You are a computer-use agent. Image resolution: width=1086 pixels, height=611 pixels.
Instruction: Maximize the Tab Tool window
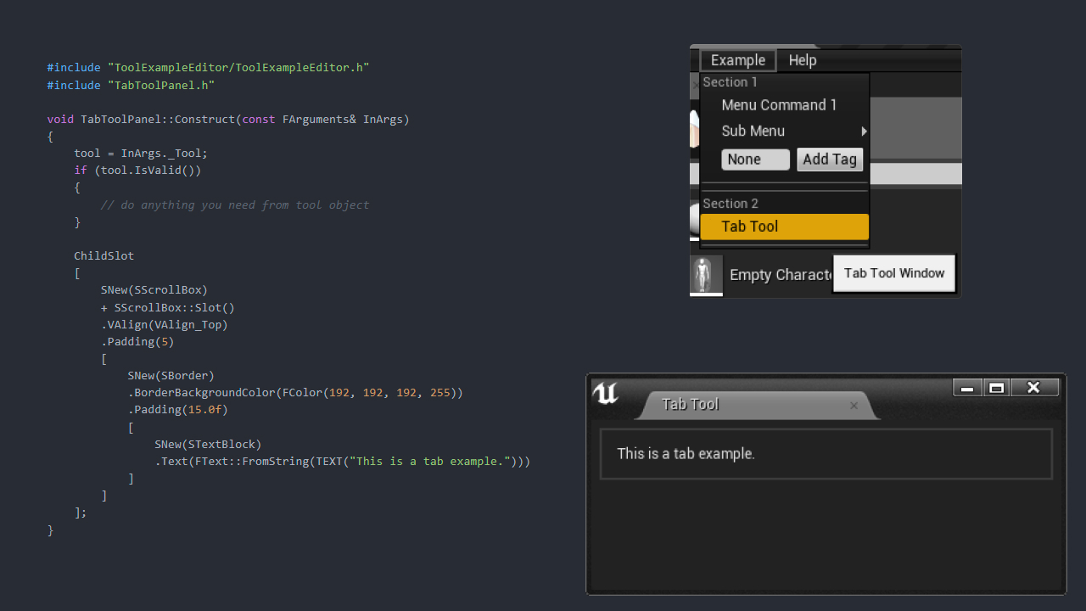coord(997,388)
